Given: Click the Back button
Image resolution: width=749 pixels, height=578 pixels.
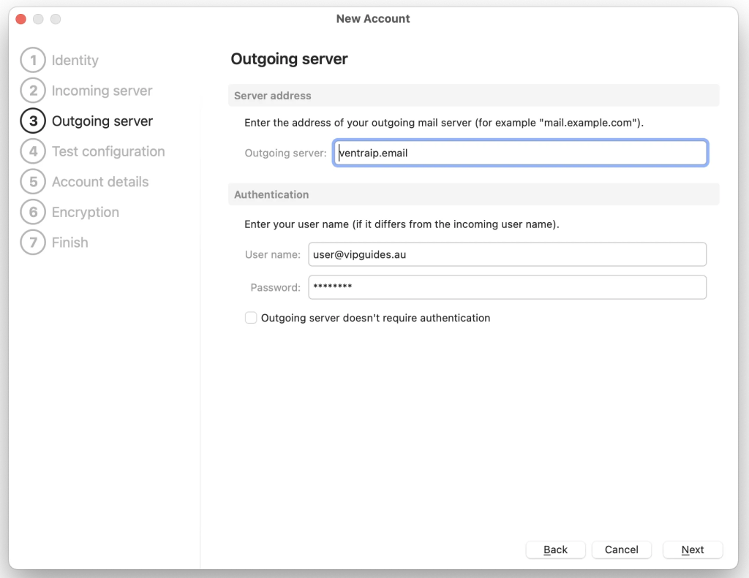Looking at the screenshot, I should (x=556, y=550).
